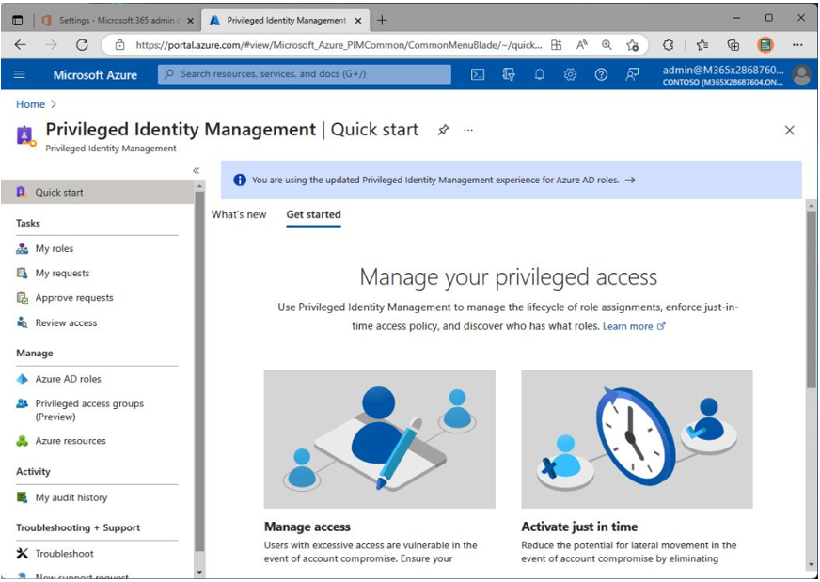Switch to the What's new tab
820x582 pixels.
click(239, 214)
